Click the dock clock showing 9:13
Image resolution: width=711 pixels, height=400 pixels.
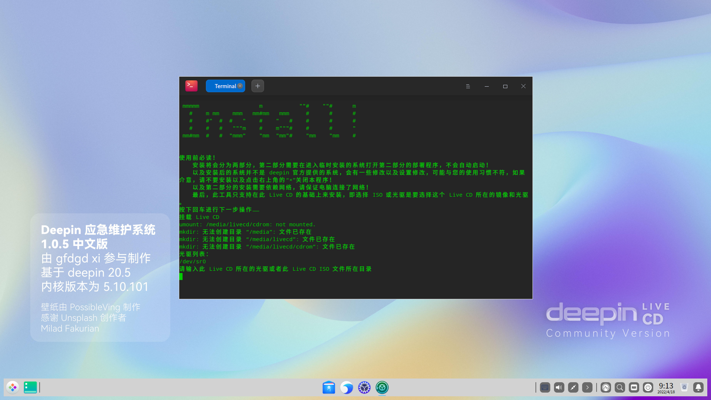pos(666,387)
